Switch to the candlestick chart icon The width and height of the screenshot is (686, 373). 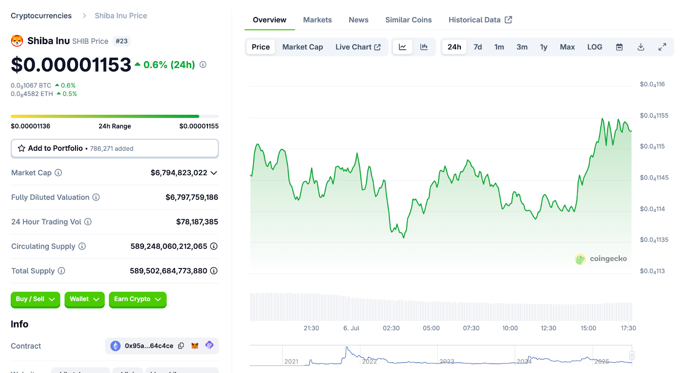[424, 47]
